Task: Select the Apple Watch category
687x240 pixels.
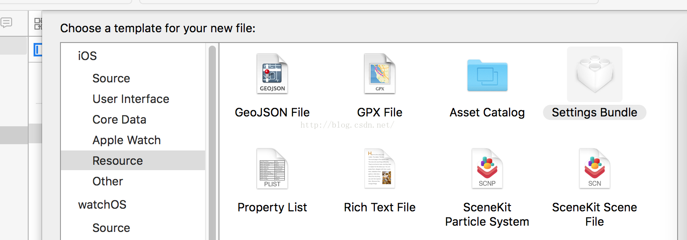Action: 126,140
